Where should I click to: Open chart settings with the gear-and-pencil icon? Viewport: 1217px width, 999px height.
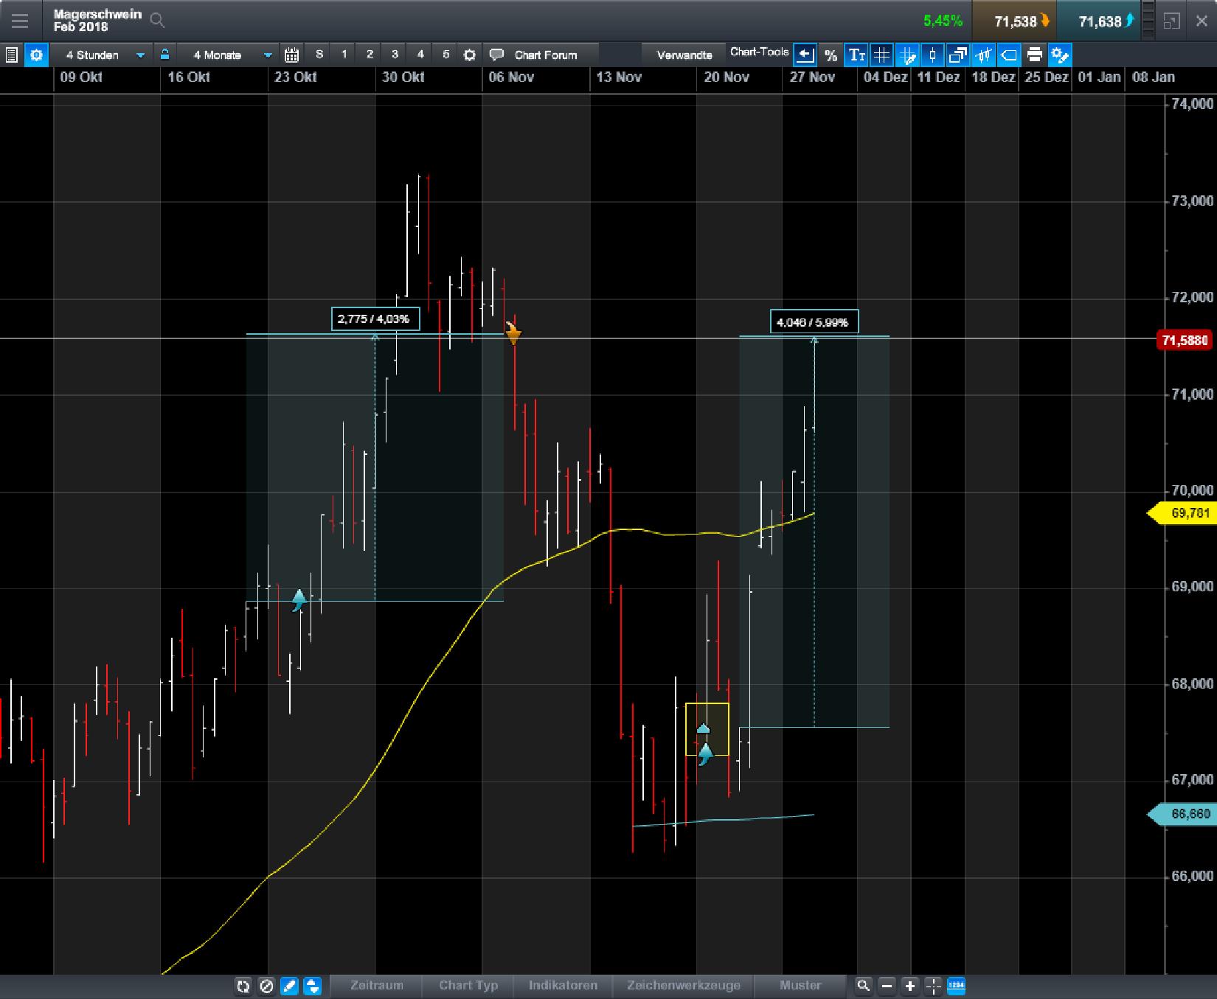point(1060,54)
